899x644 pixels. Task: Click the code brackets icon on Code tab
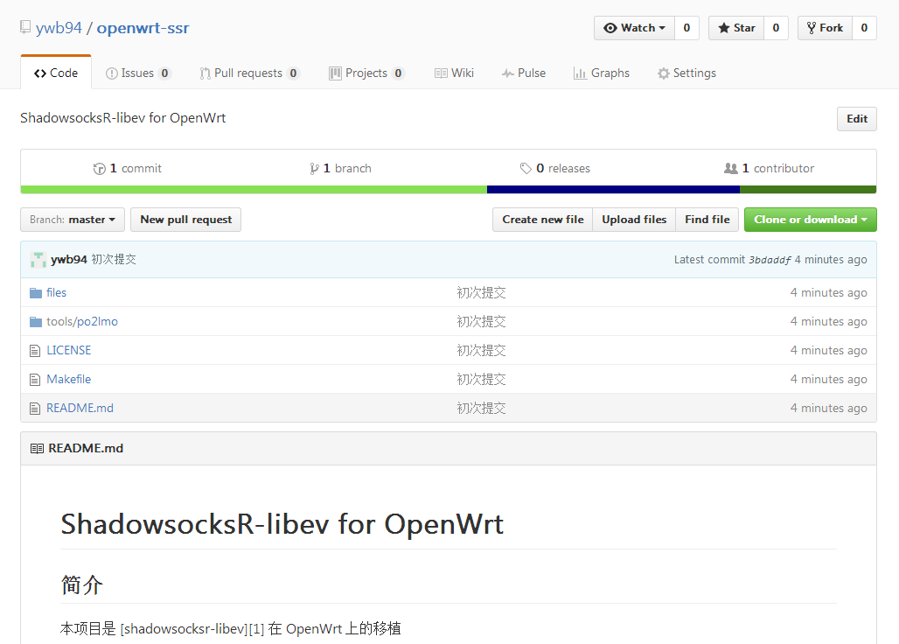pos(40,73)
